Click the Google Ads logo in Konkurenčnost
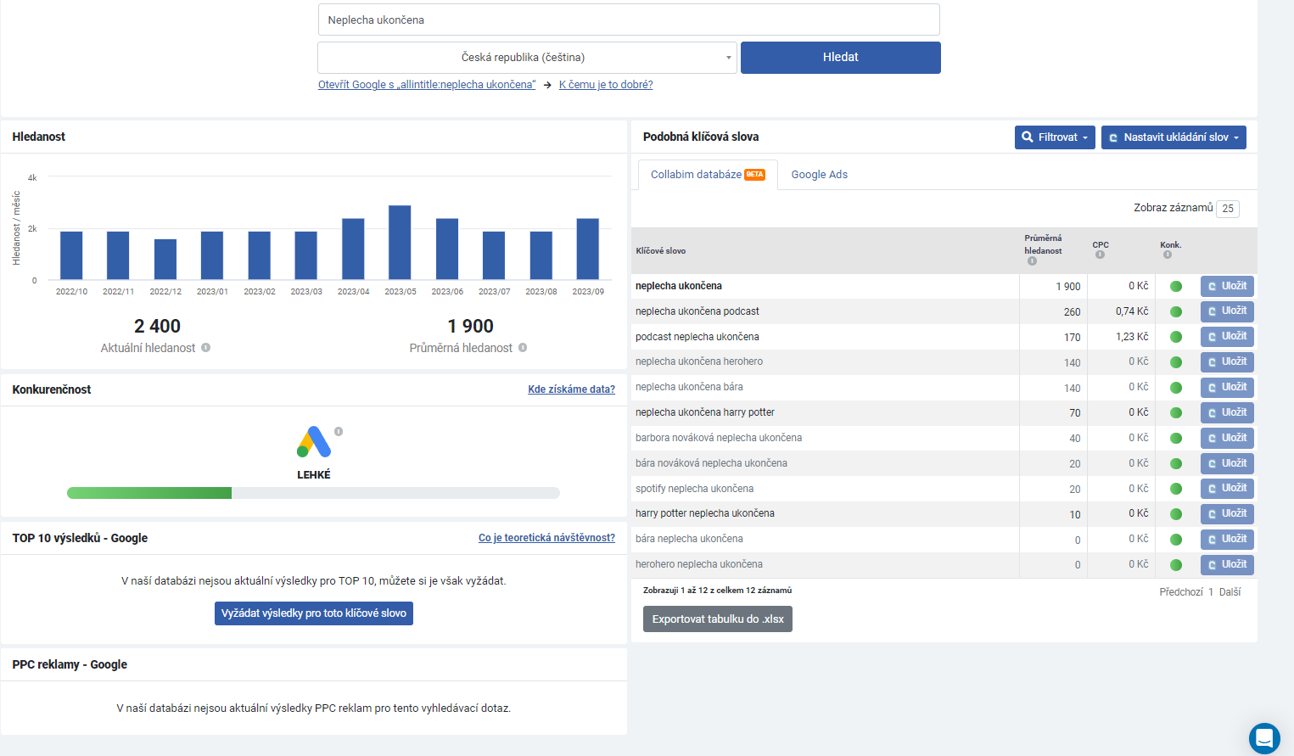 [314, 441]
